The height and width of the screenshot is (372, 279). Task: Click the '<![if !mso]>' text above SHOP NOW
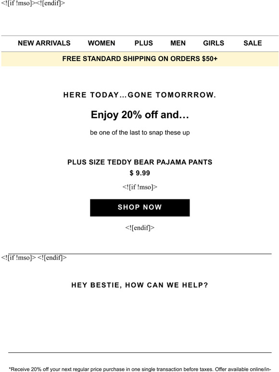(x=140, y=187)
